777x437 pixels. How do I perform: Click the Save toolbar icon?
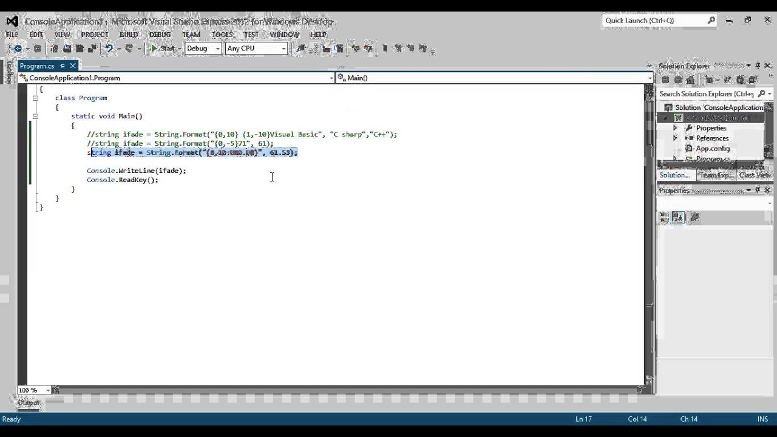click(x=80, y=49)
